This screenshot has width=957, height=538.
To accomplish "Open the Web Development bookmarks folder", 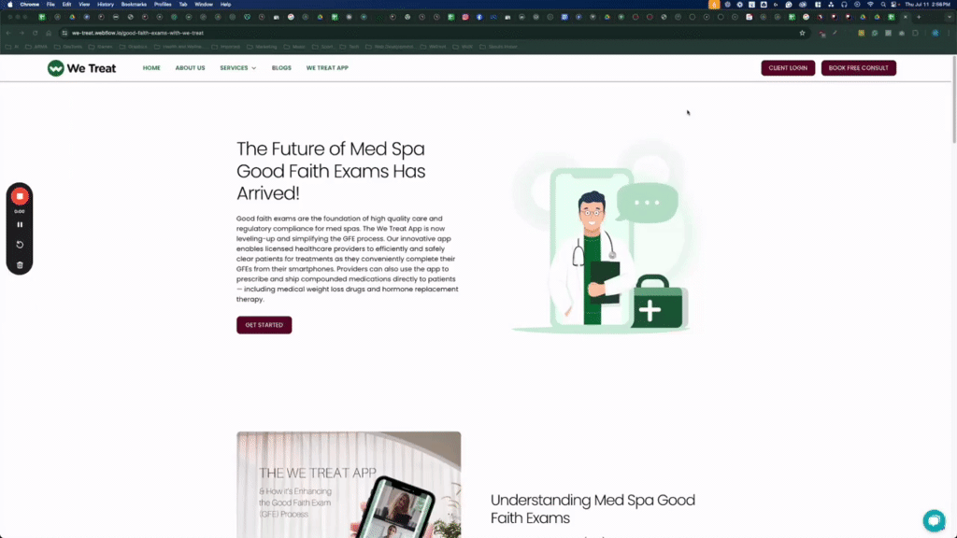I will pos(390,47).
